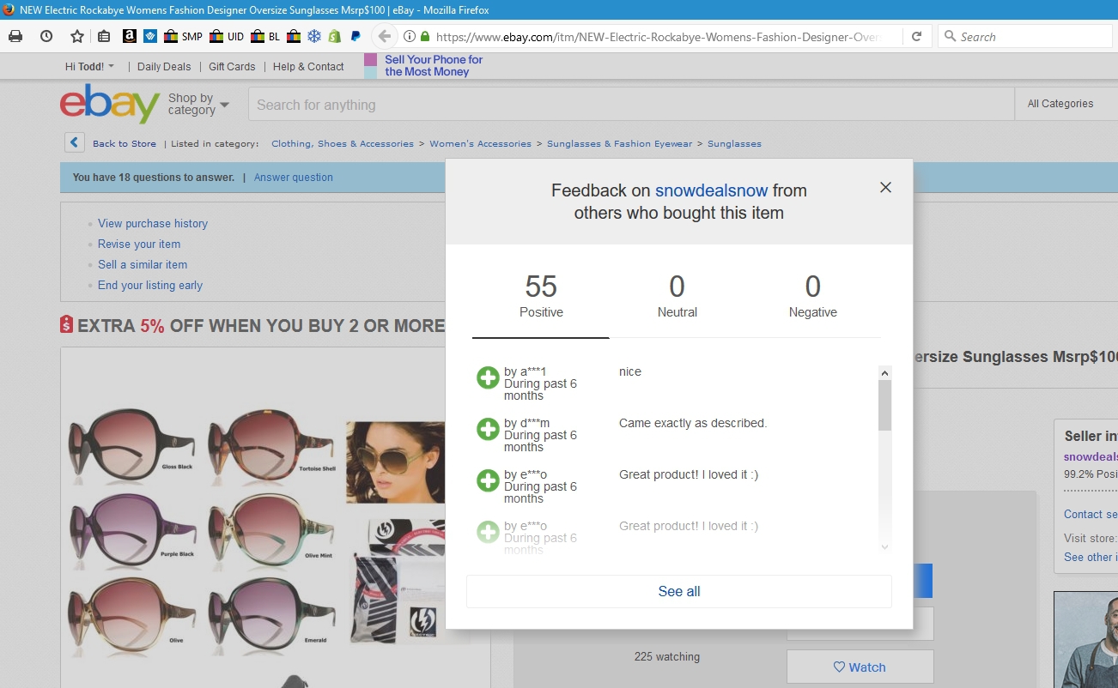
Task: Click green plus icon for a***1 feedback
Action: coord(488,377)
